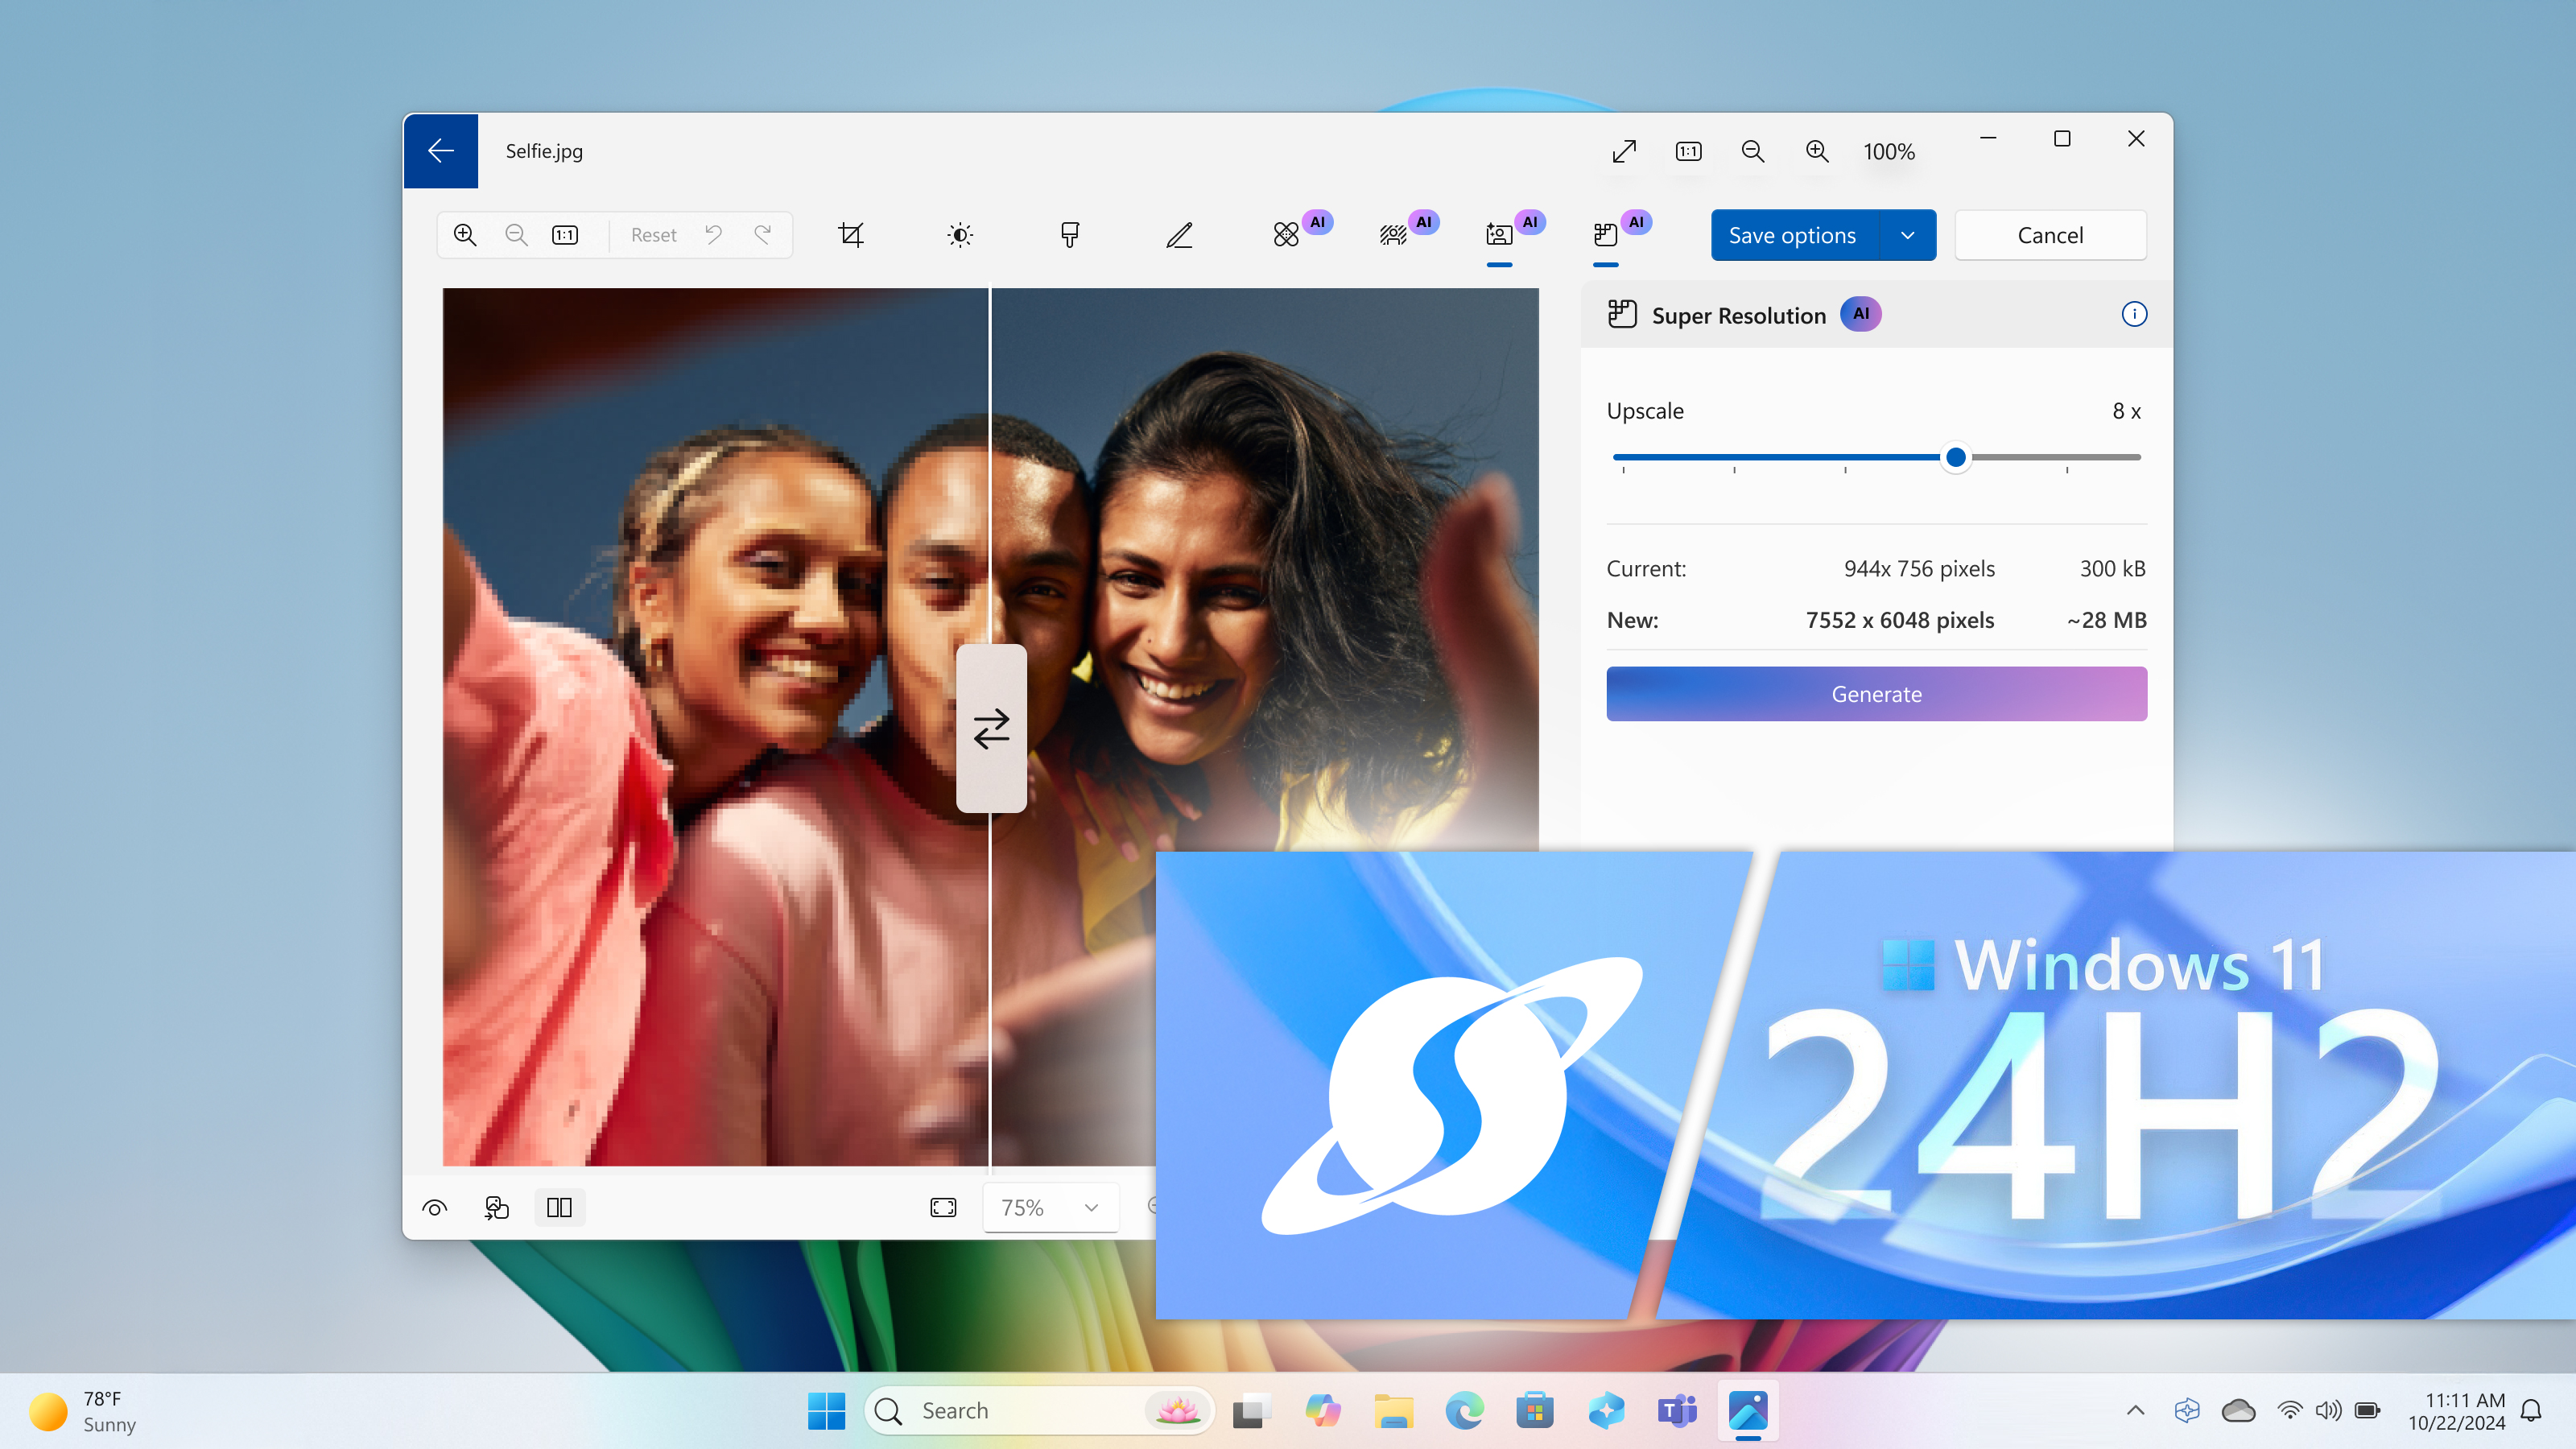Click title bar actual size 1:1 icon

point(1689,151)
